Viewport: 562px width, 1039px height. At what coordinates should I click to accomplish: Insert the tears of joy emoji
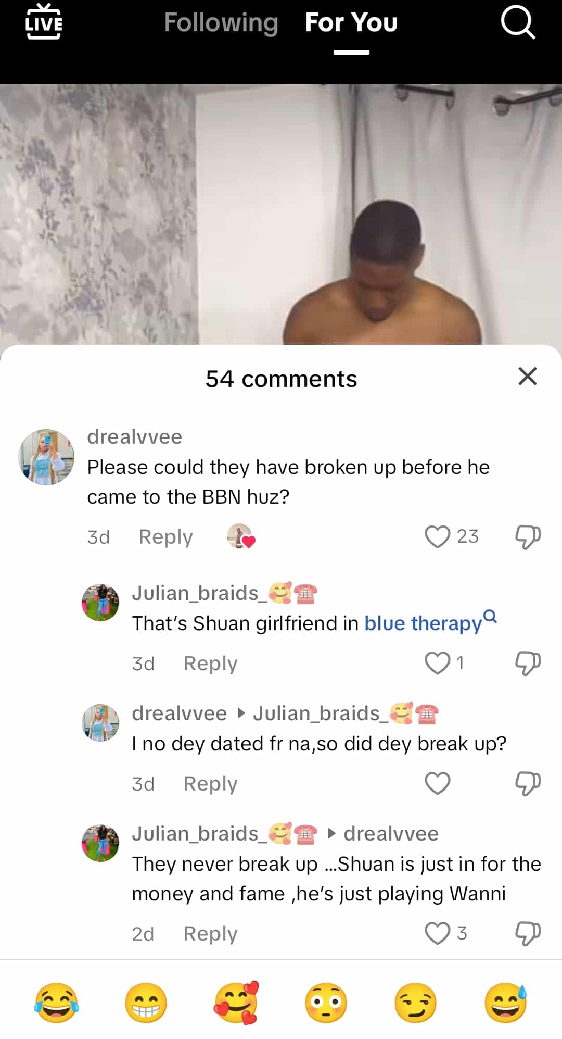click(x=56, y=1003)
